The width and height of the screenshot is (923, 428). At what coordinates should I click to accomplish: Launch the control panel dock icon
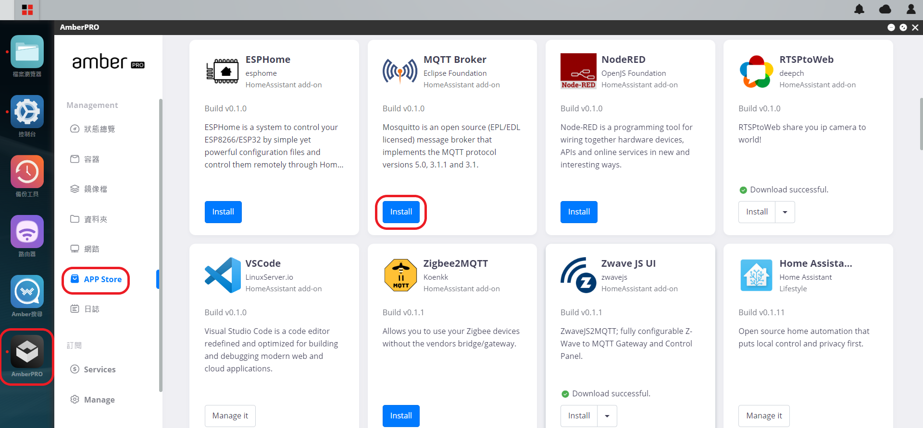pyautogui.click(x=27, y=112)
